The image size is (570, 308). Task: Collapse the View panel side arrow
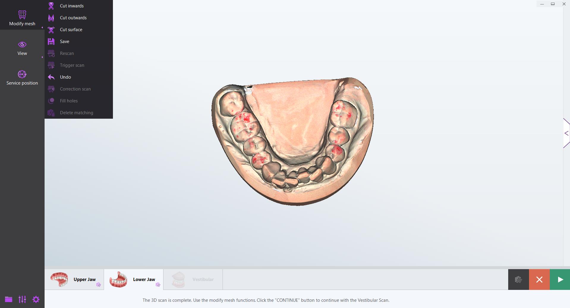pos(42,56)
